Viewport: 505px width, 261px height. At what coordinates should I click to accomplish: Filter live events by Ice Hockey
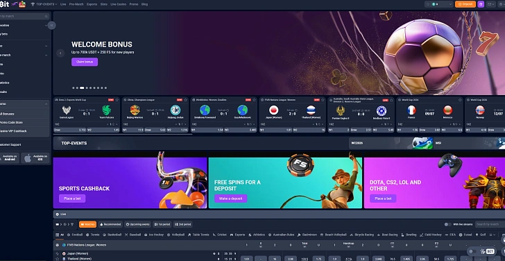154,235
